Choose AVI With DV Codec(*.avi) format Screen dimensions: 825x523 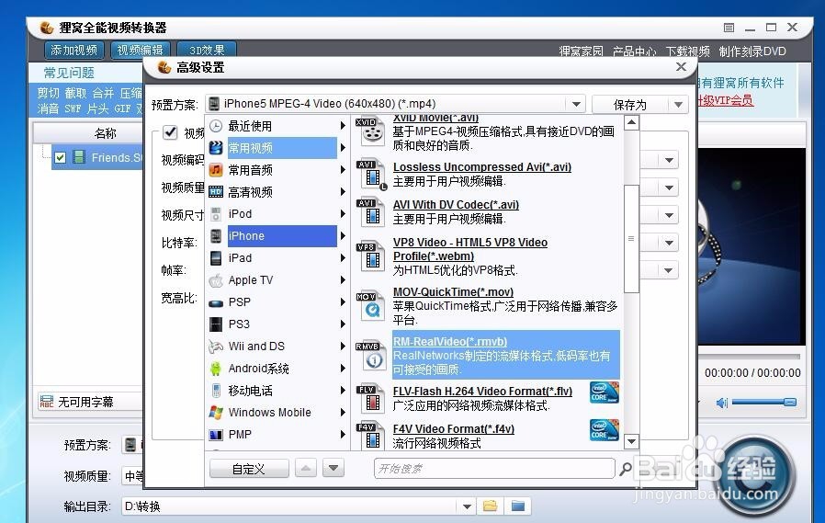coord(456,205)
